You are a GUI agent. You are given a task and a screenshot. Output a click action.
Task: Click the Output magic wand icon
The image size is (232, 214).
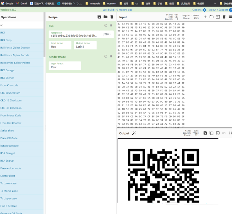pos(134,133)
